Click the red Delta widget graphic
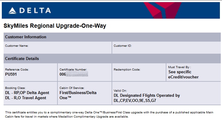 point(162,10)
